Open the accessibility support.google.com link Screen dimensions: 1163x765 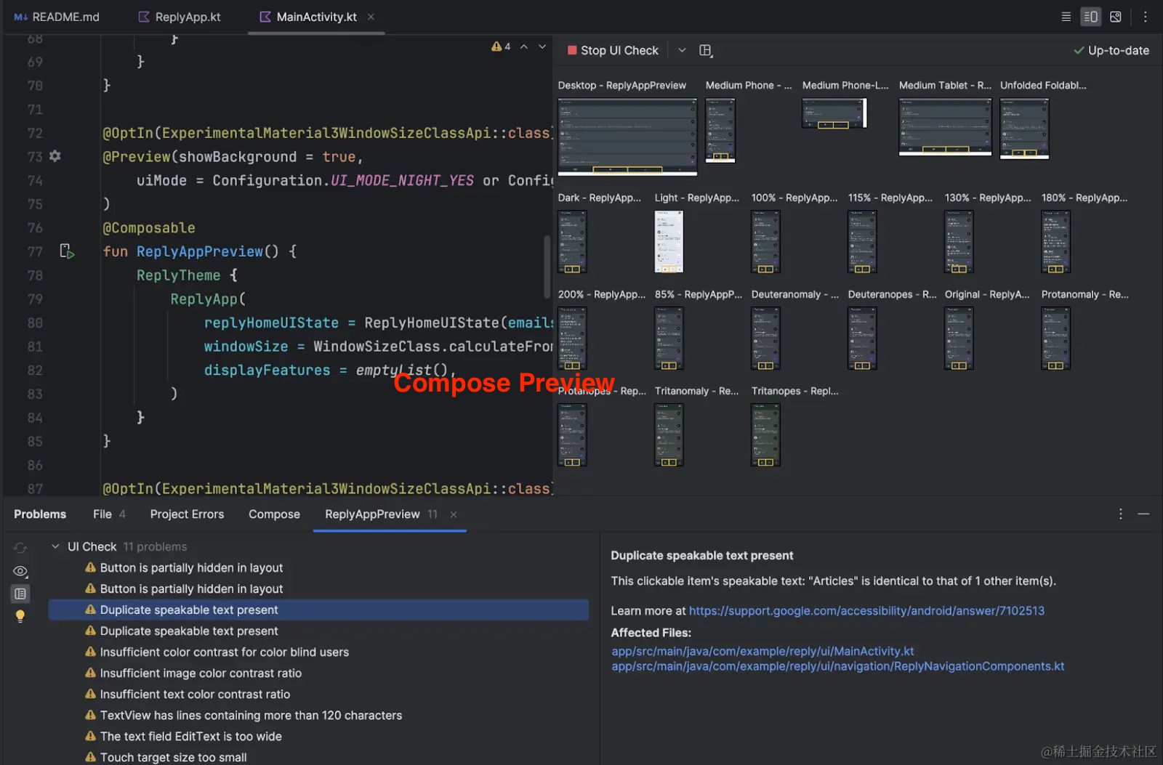(x=866, y=611)
